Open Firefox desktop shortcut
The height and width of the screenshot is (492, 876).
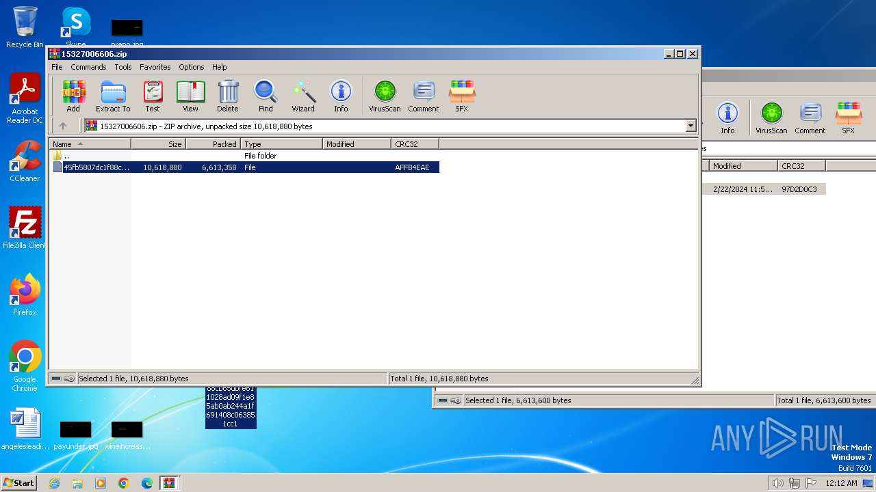[x=25, y=295]
